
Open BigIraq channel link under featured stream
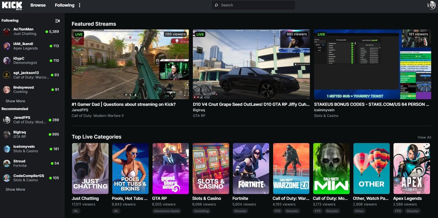pyautogui.click(x=199, y=110)
